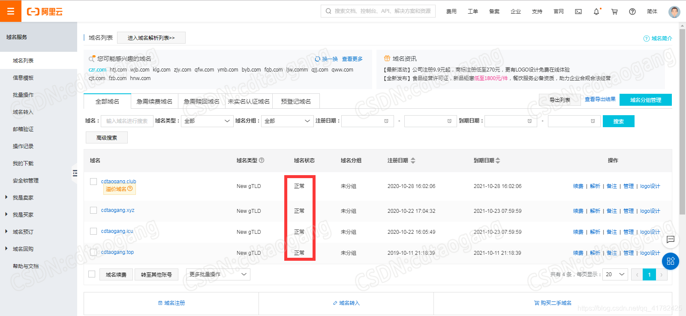
Task: Click the 搜索 search button
Action: click(618, 121)
